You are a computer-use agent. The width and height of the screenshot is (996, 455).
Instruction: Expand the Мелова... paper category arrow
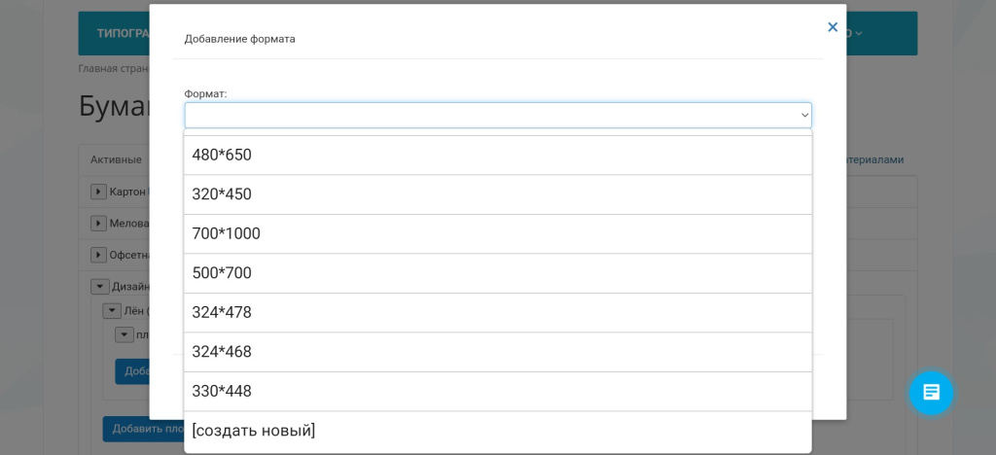(98, 224)
